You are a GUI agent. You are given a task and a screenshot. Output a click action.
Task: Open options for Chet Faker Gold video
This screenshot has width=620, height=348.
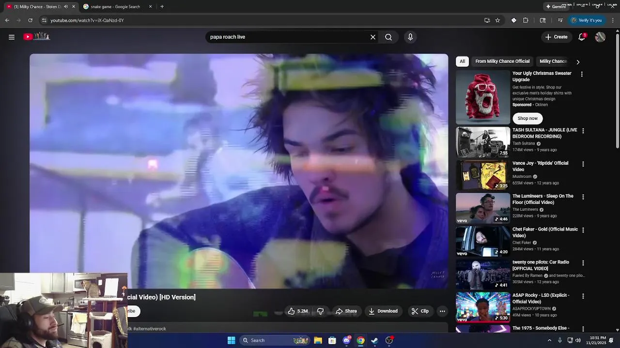tap(583, 230)
